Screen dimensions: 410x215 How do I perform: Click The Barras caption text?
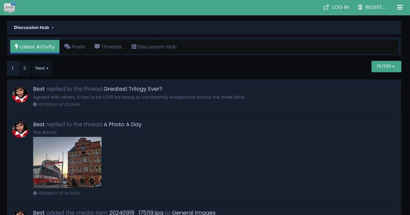click(x=45, y=132)
